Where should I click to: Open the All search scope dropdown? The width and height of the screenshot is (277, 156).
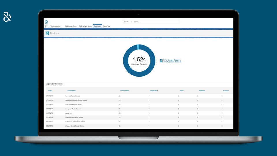pos(126,22)
